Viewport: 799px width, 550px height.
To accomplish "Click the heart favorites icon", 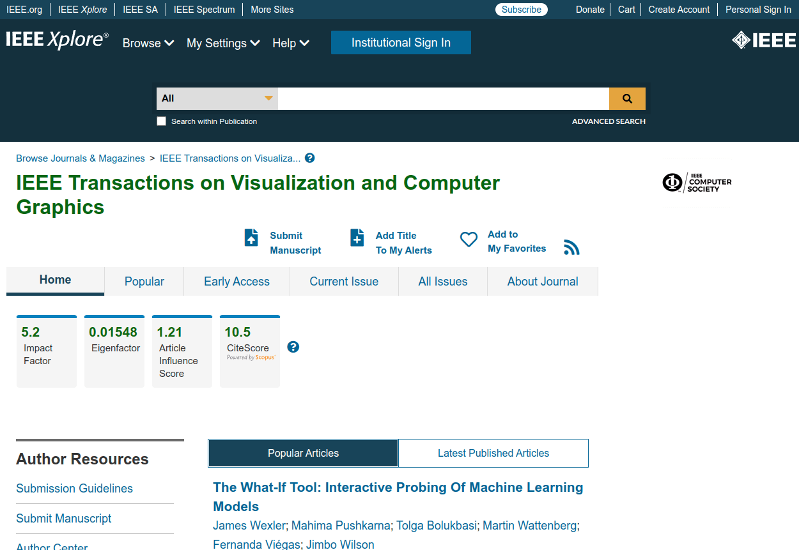I will pyautogui.click(x=469, y=240).
